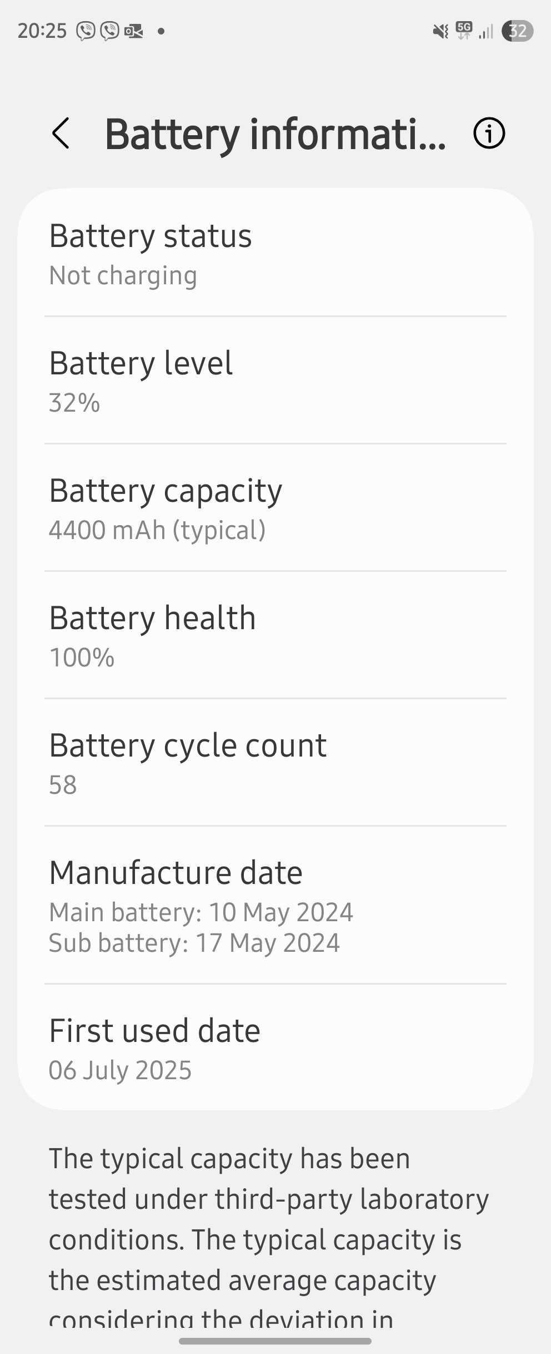Select the Battery capacity row

click(x=275, y=508)
